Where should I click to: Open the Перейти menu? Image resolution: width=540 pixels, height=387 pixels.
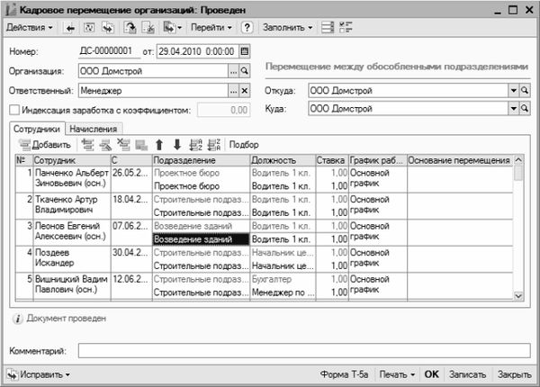click(x=211, y=28)
